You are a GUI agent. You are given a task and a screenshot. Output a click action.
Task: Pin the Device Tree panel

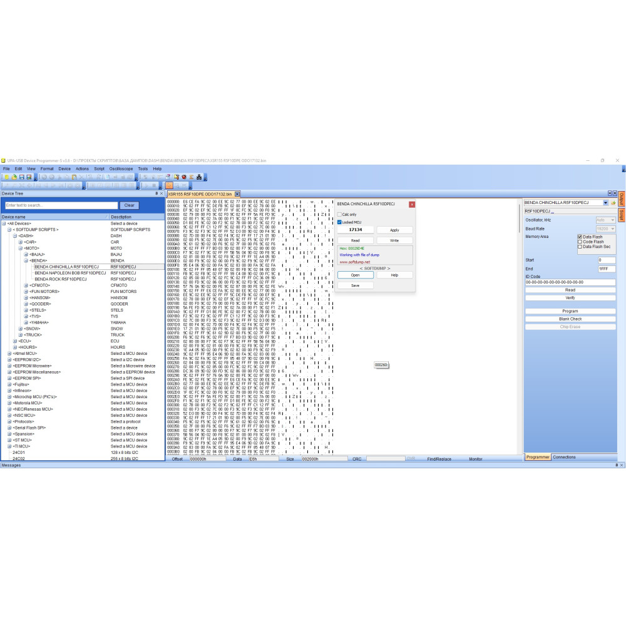[156, 193]
